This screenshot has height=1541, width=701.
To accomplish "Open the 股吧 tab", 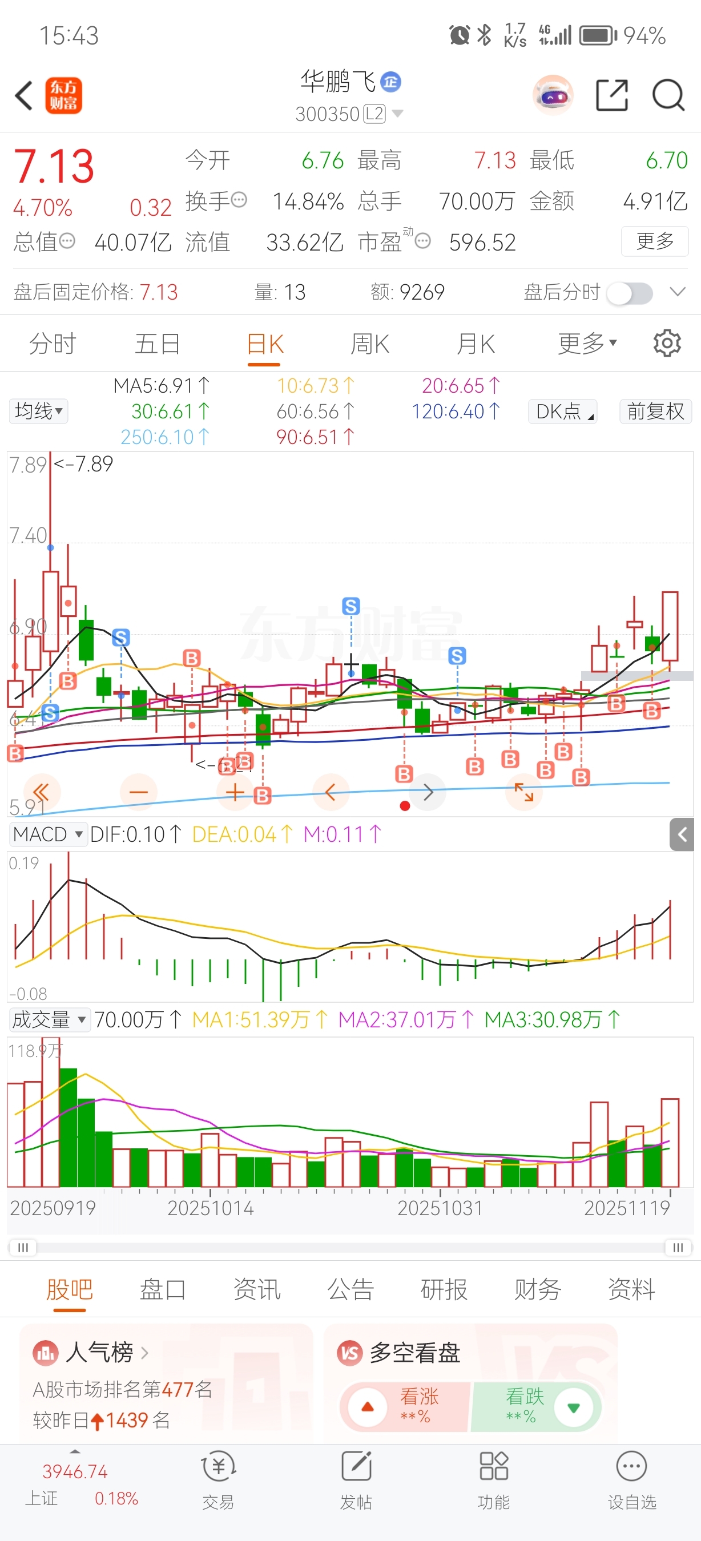I will pos(70,1290).
